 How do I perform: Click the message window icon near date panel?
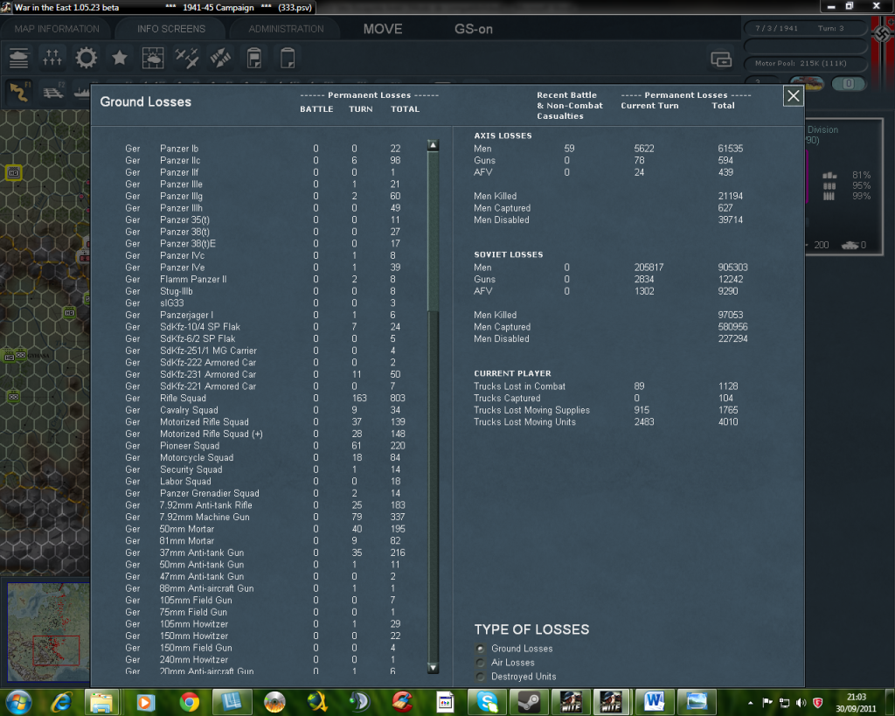click(x=721, y=59)
